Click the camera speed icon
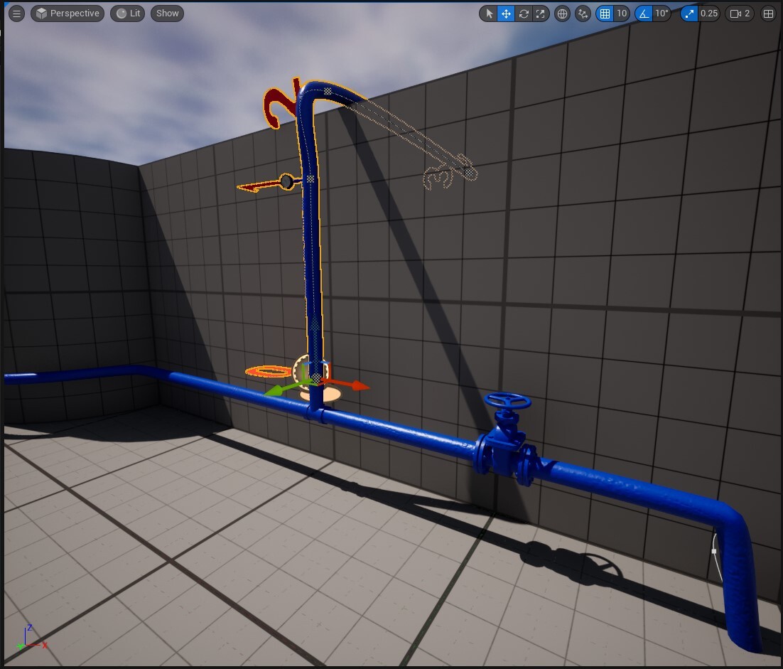Image resolution: width=783 pixels, height=669 pixels. coord(734,13)
